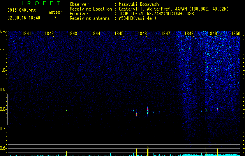Click the ICOM IC-575 53.7492 MHz receiver text
The width and height of the screenshot is (245, 156).
click(x=156, y=14)
